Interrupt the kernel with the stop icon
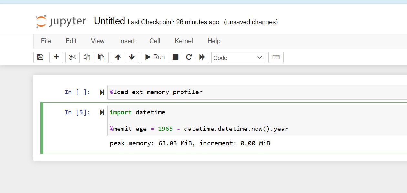 click(x=175, y=57)
